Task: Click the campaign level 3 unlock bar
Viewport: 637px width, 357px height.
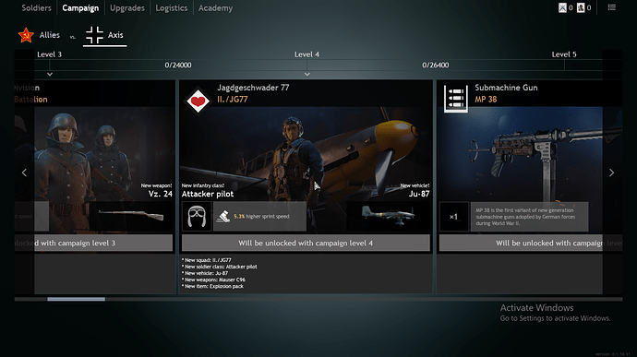Action: tap(94, 243)
